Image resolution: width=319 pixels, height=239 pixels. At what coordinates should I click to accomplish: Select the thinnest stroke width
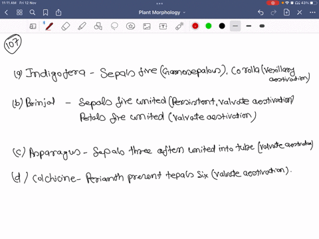(235, 26)
